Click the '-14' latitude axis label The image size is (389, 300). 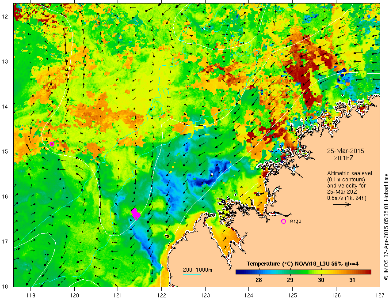coord(5,107)
